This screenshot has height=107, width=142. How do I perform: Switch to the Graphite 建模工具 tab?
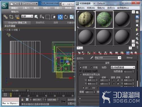17,22
